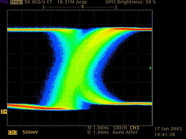Click the 17 Jan 2003 date

168,129
